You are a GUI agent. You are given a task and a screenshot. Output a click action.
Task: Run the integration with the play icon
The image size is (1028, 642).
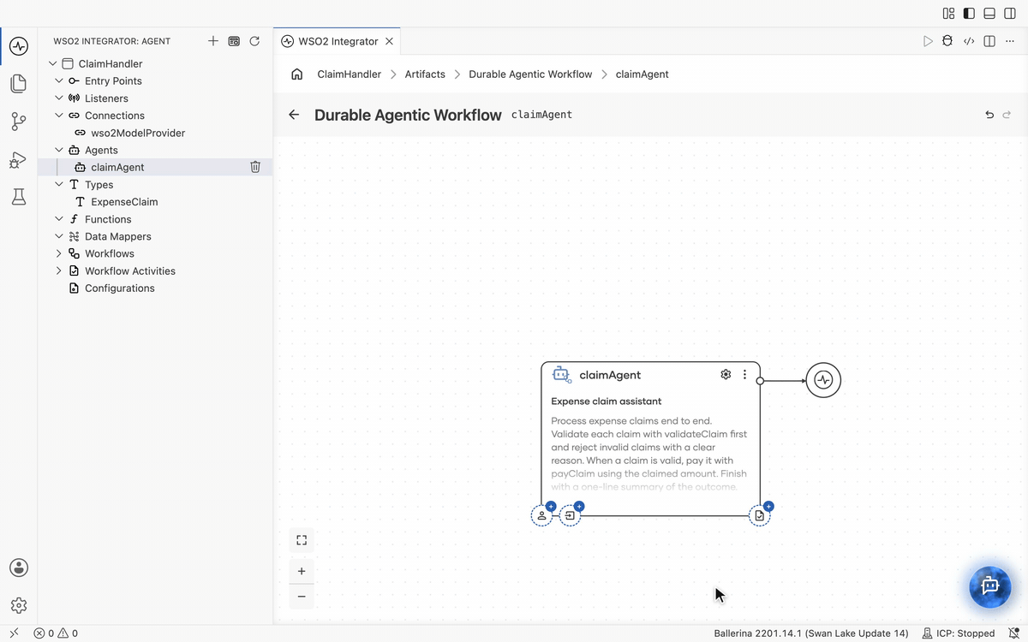[x=928, y=41]
